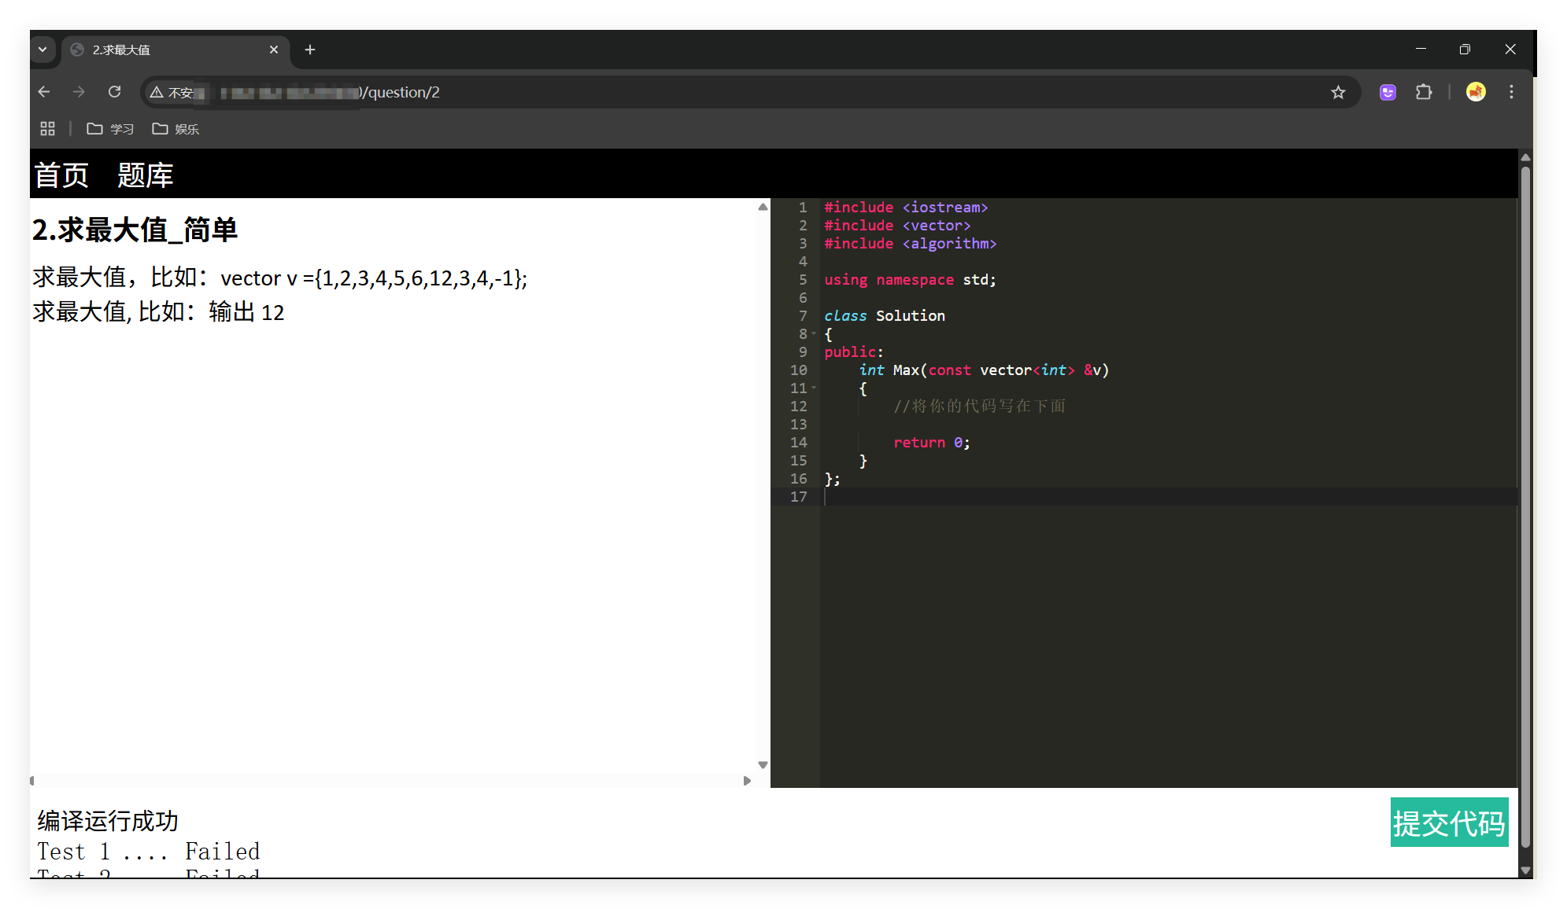Open a new browser tab
The image size is (1567, 909).
(x=310, y=50)
